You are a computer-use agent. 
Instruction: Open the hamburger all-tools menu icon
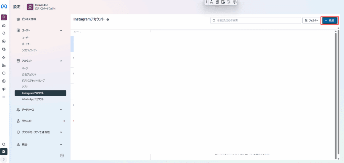[x=4, y=97]
